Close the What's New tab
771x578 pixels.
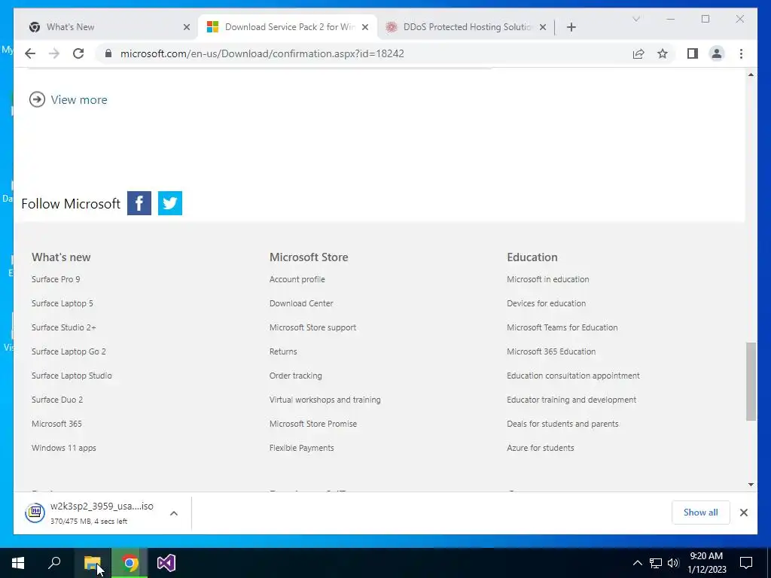tap(187, 27)
